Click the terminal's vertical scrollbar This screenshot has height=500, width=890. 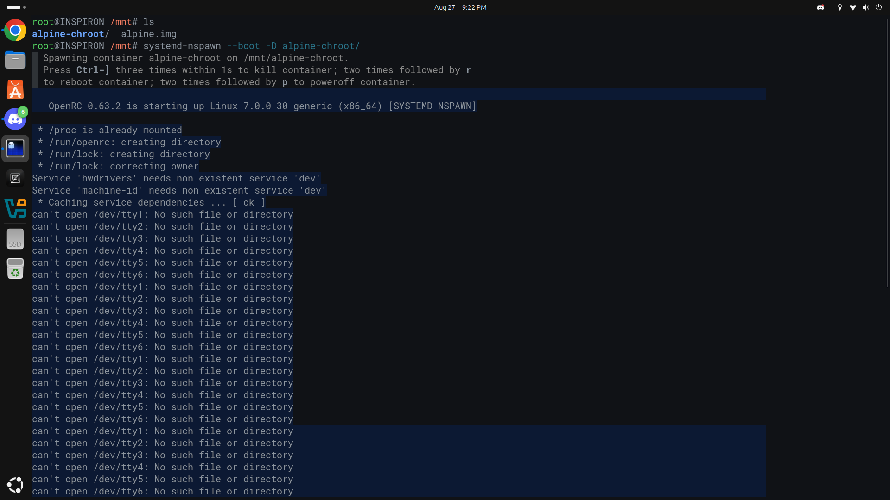[x=887, y=153]
